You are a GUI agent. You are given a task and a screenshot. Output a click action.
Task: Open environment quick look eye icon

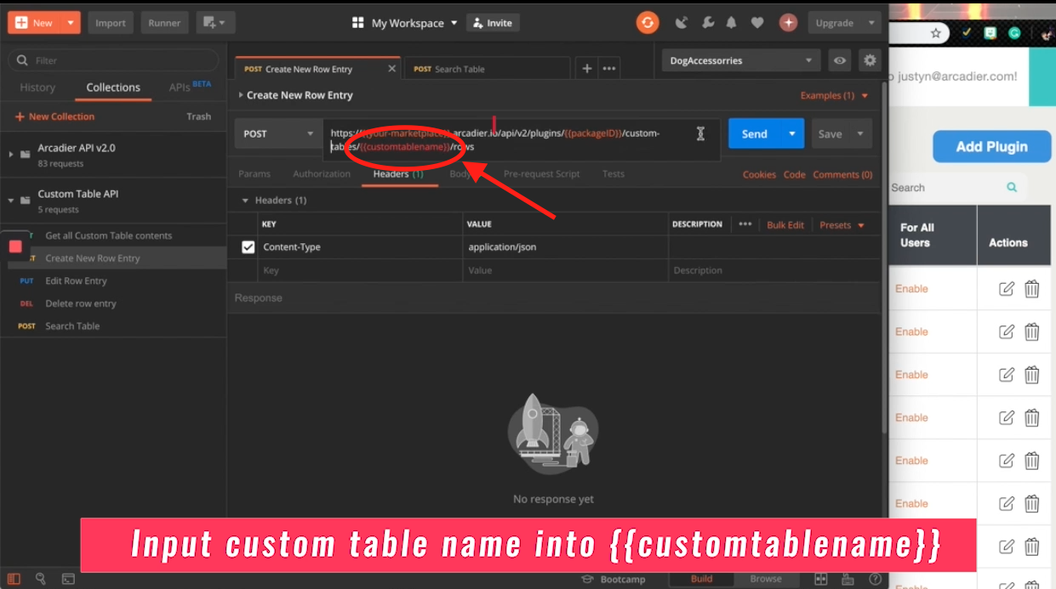pyautogui.click(x=840, y=60)
